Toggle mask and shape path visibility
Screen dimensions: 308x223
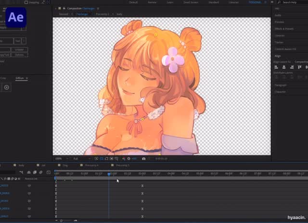tap(106, 159)
